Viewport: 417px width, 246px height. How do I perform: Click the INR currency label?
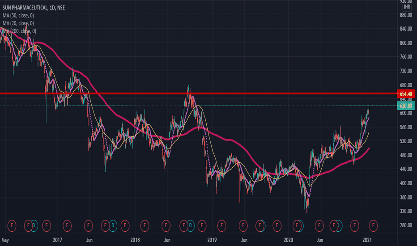point(407,7)
